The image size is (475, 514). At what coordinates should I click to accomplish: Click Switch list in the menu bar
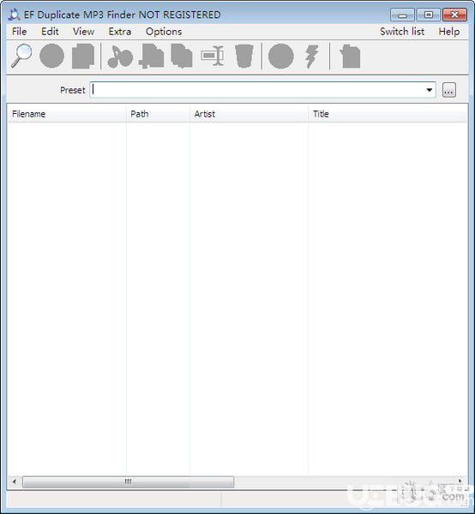click(x=402, y=32)
